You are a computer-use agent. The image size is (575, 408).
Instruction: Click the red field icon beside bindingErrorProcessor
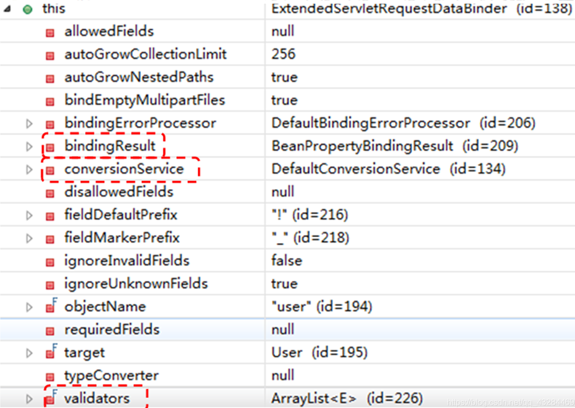(50, 124)
